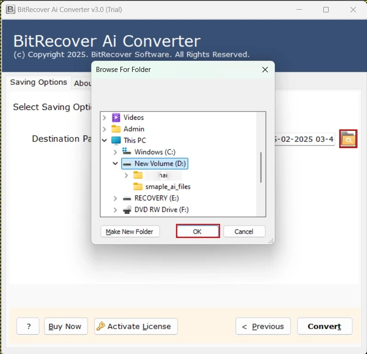Expand the Videos tree node
Screen dimensions: 367x354
(104, 118)
